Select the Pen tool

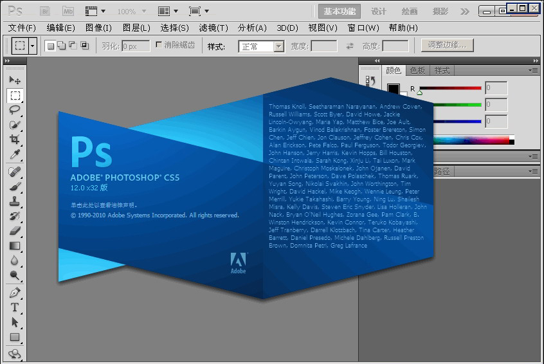coord(15,293)
